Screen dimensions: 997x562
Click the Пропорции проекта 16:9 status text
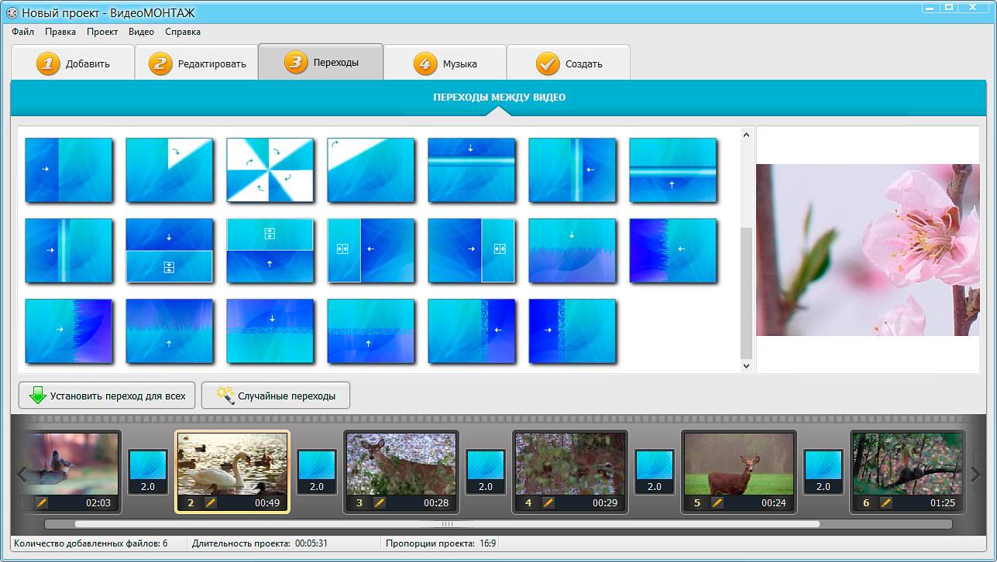coord(441,543)
